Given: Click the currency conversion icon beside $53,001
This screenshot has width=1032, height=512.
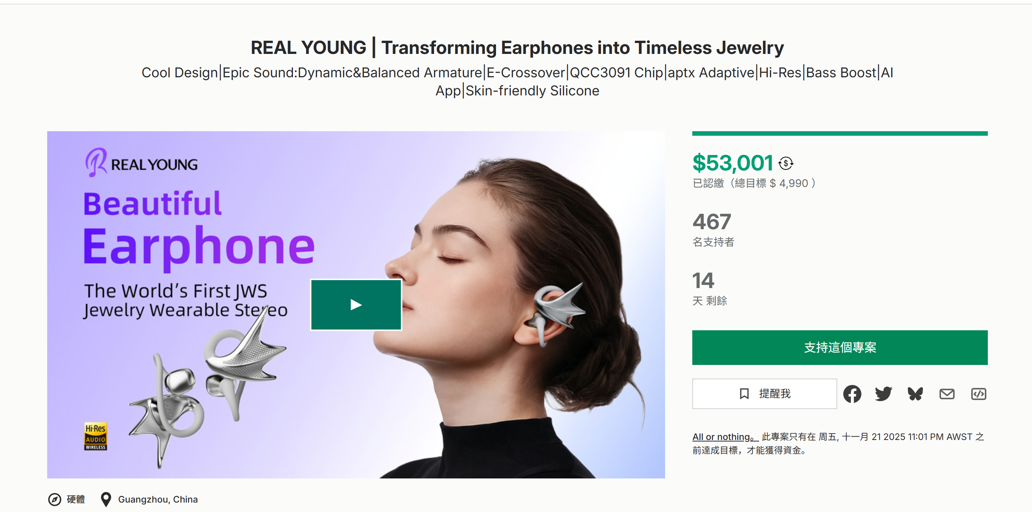Looking at the screenshot, I should (x=786, y=163).
